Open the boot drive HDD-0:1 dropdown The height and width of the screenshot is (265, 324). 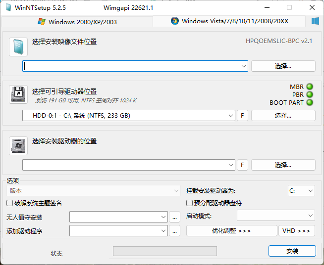point(230,116)
